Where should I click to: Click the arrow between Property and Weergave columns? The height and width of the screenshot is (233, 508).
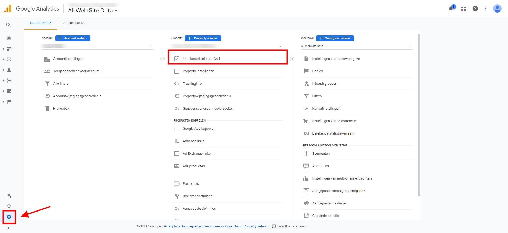coord(292,59)
